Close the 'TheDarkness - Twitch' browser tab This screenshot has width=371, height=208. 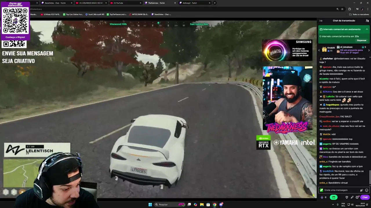175,3
